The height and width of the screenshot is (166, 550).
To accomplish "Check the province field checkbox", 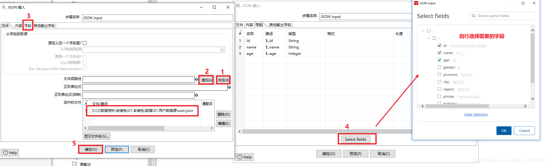I will 439,75.
